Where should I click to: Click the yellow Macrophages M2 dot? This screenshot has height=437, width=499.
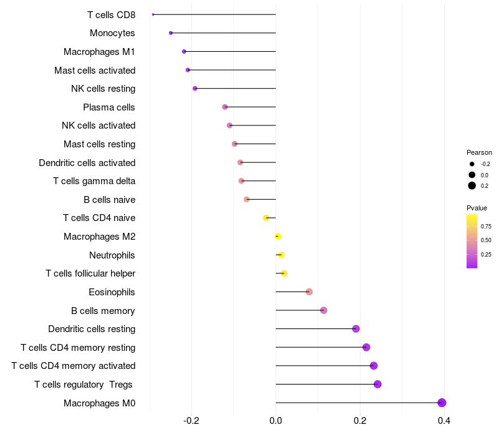tap(278, 237)
